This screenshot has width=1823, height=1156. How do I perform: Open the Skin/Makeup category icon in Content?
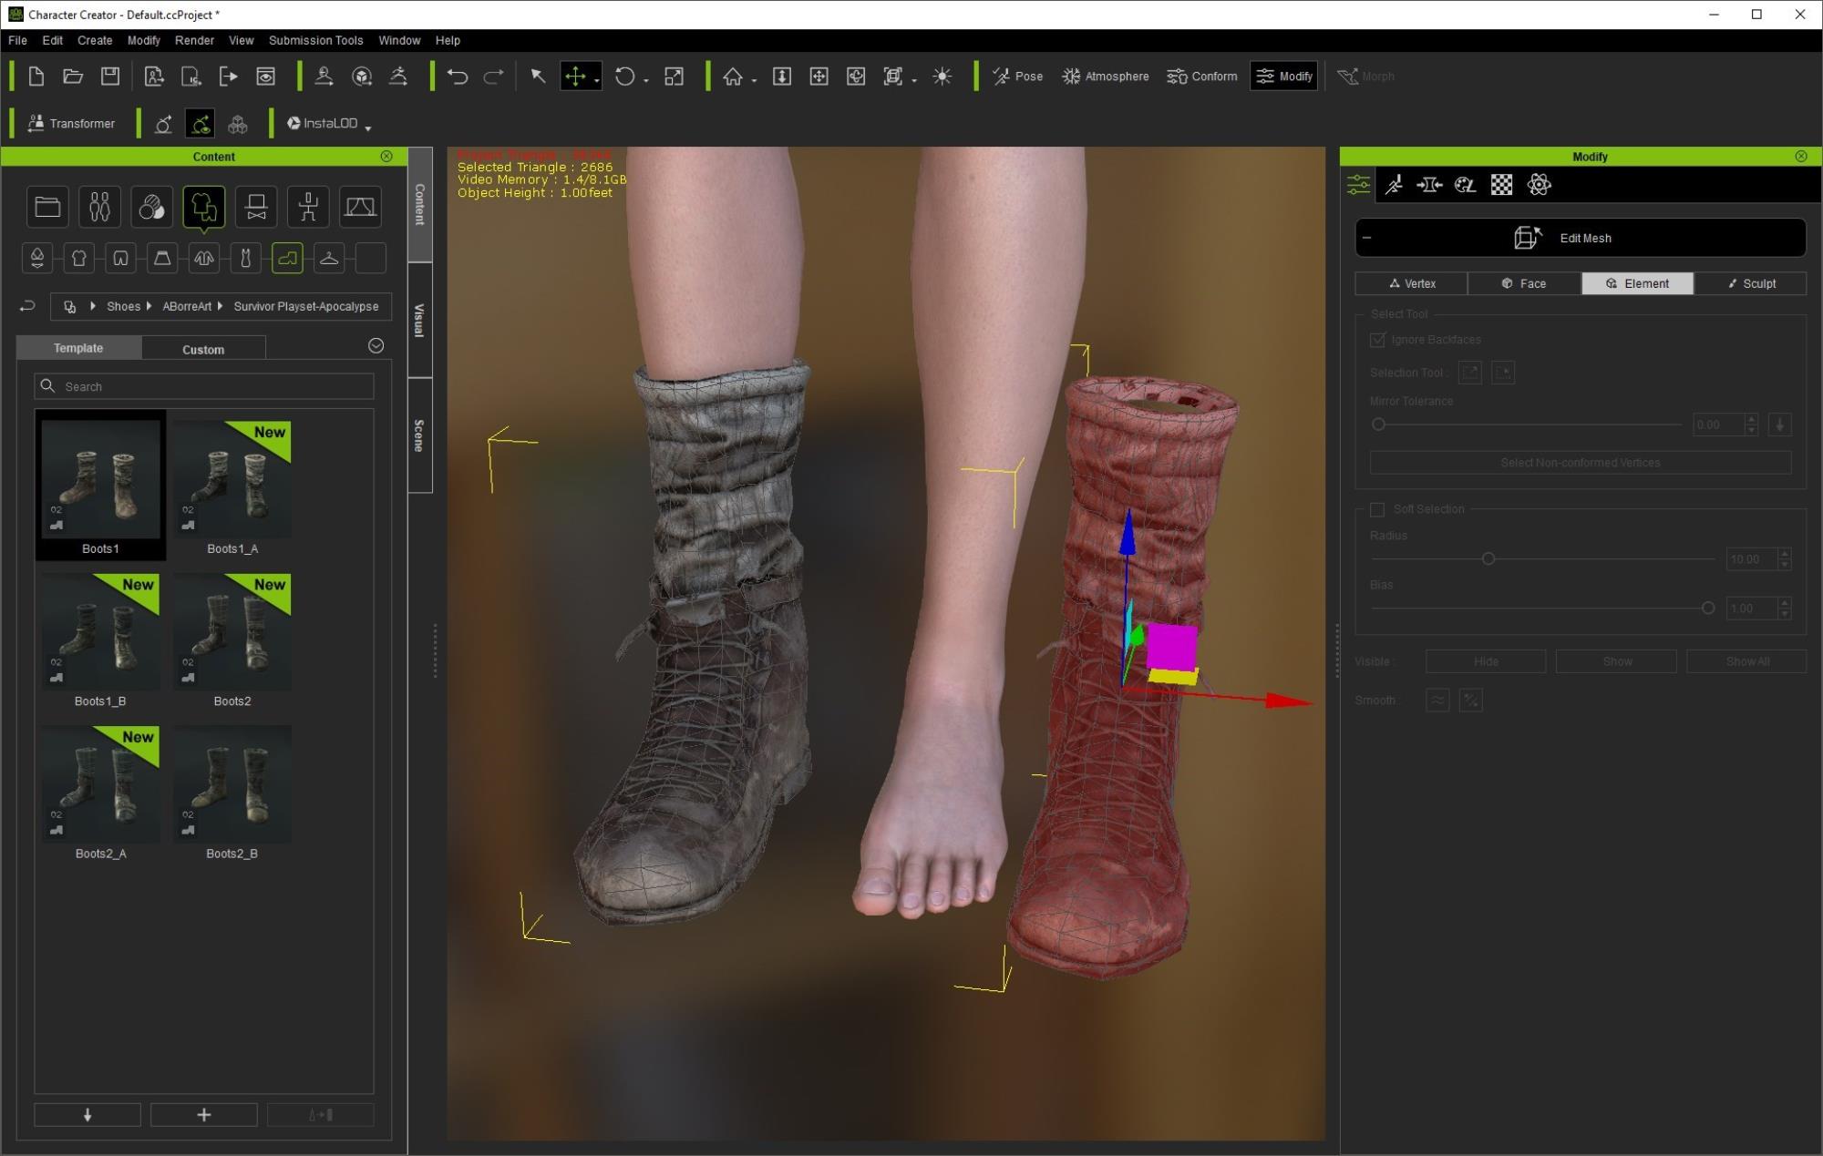(x=151, y=208)
